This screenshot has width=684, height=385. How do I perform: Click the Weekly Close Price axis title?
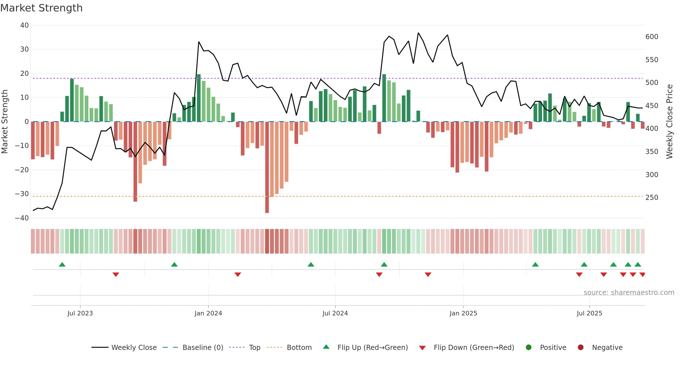[x=669, y=121]
